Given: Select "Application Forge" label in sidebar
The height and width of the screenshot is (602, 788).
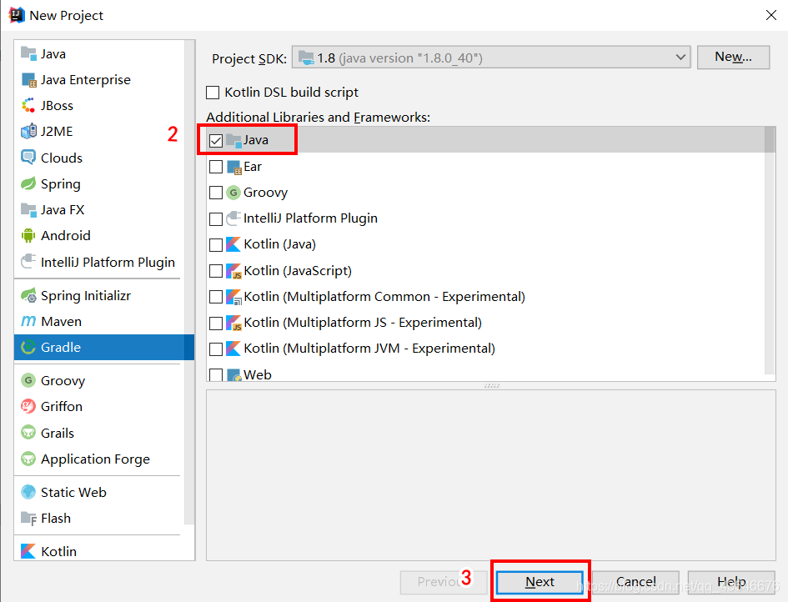Looking at the screenshot, I should pos(96,459).
